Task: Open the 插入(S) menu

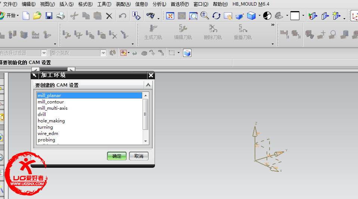Action: (66, 4)
